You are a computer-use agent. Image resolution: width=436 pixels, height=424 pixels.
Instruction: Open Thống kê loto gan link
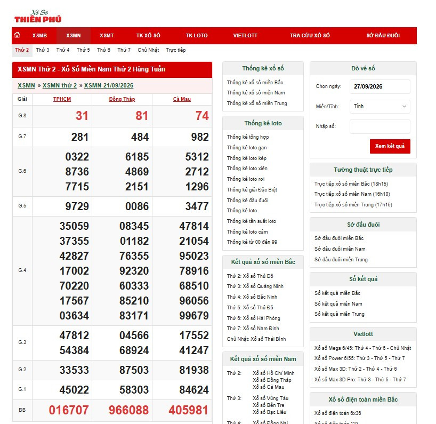click(247, 147)
